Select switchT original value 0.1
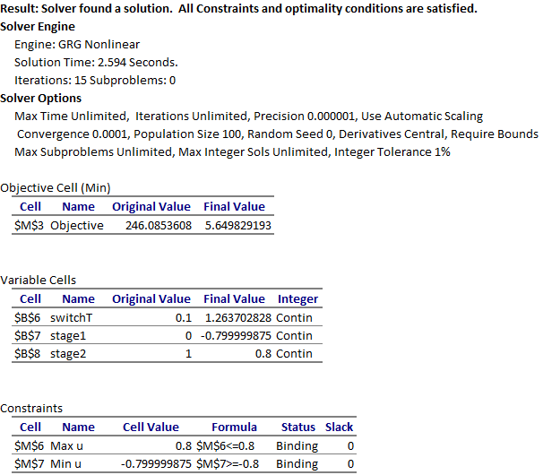Image resolution: width=543 pixels, height=475 pixels. [x=184, y=317]
